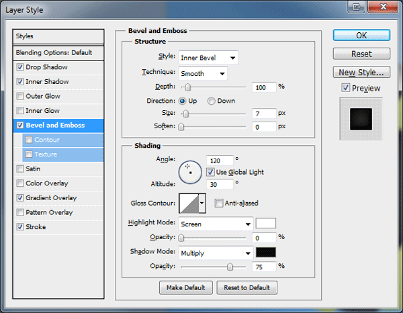Show the Stroke settings panel
The width and height of the screenshot is (403, 313).
[36, 227]
